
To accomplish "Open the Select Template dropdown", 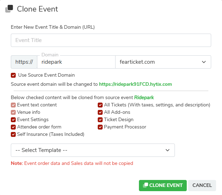I will click(x=93, y=150).
